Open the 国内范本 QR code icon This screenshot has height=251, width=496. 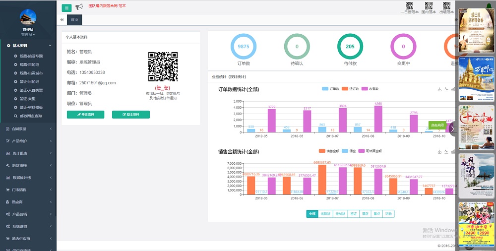point(429,6)
